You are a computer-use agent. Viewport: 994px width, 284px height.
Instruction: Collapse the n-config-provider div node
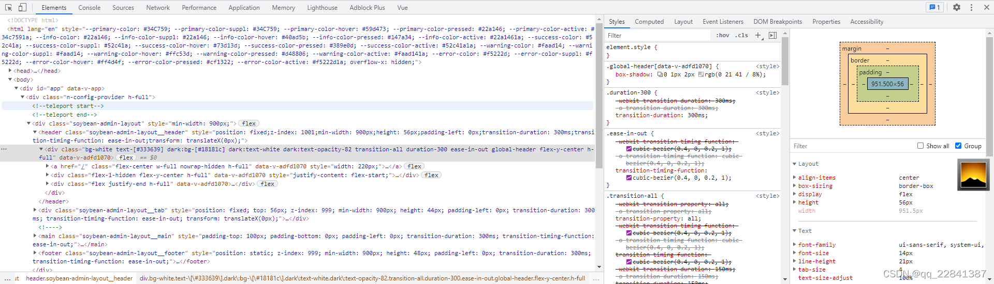coord(22,97)
